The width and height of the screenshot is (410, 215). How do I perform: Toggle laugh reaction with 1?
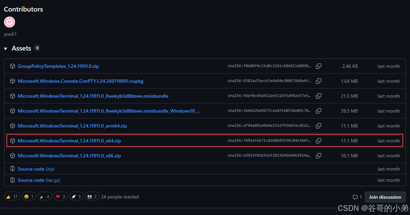point(29,197)
